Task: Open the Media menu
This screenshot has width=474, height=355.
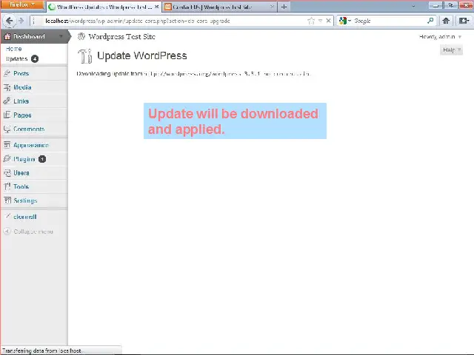Action: click(22, 87)
